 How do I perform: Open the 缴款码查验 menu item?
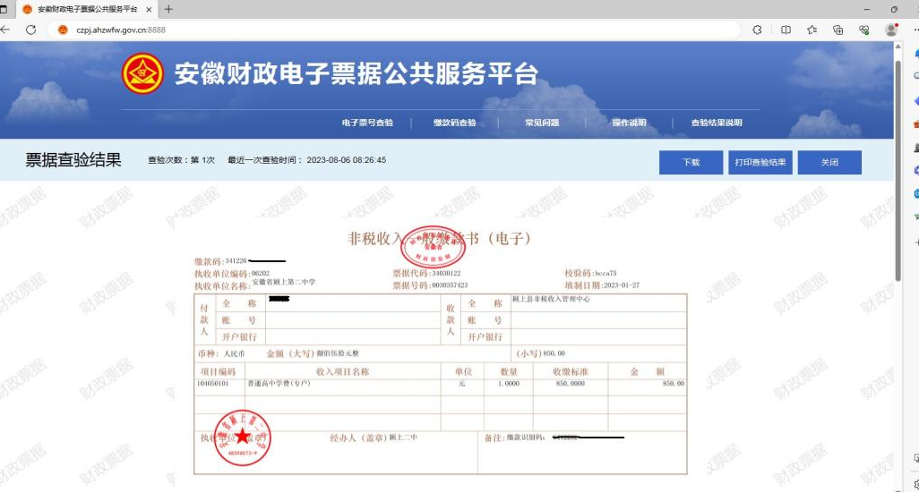click(455, 123)
